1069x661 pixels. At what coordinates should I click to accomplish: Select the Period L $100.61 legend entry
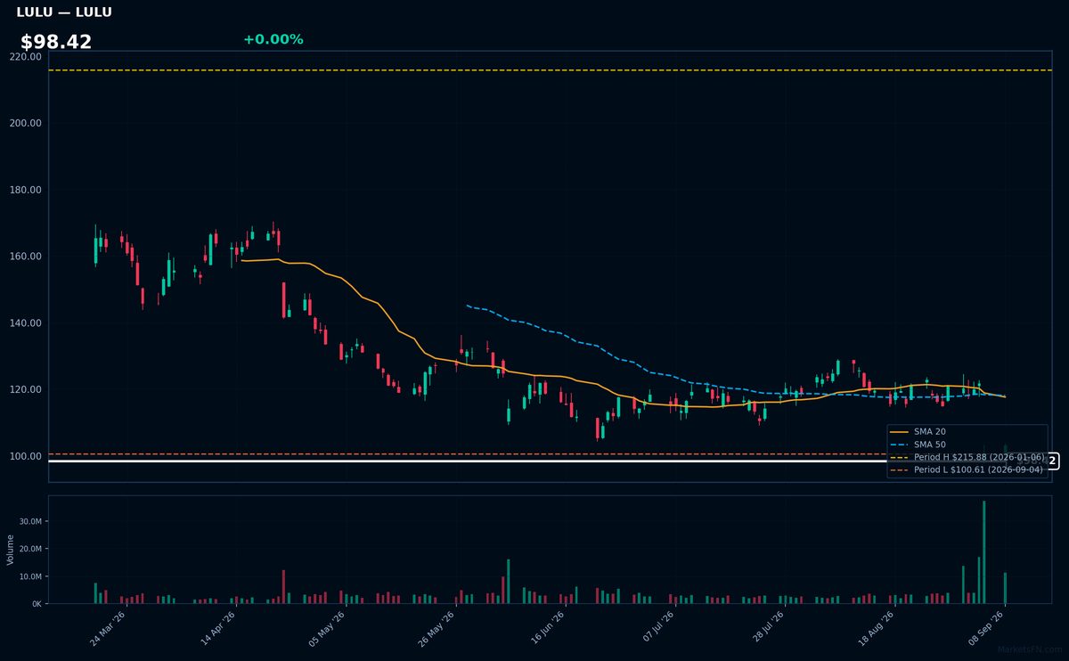[x=967, y=469]
